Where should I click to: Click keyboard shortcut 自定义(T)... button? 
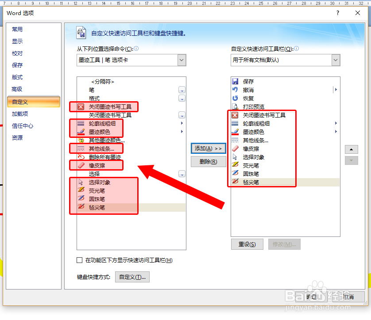132,277
